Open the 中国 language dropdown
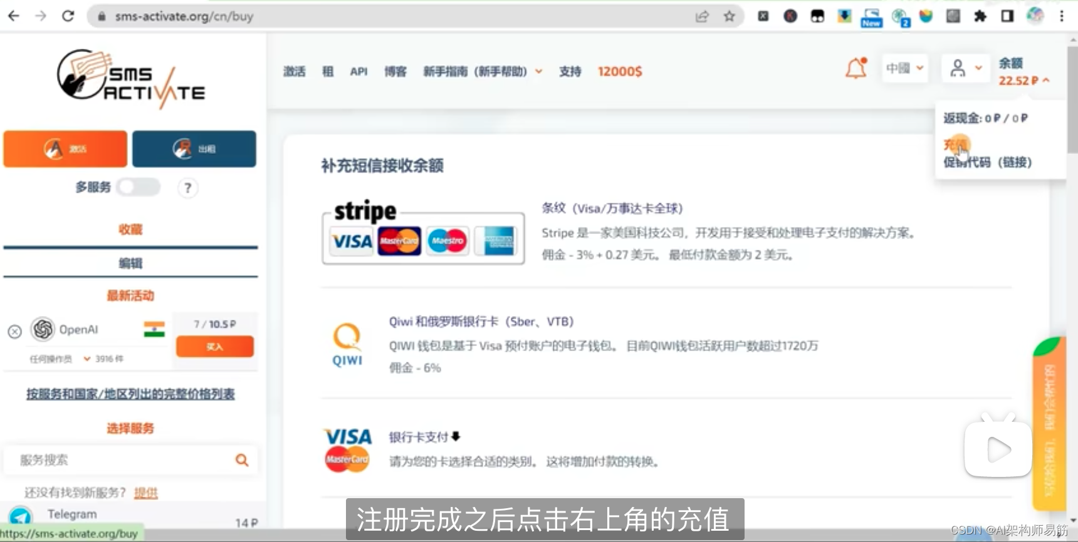 click(904, 68)
